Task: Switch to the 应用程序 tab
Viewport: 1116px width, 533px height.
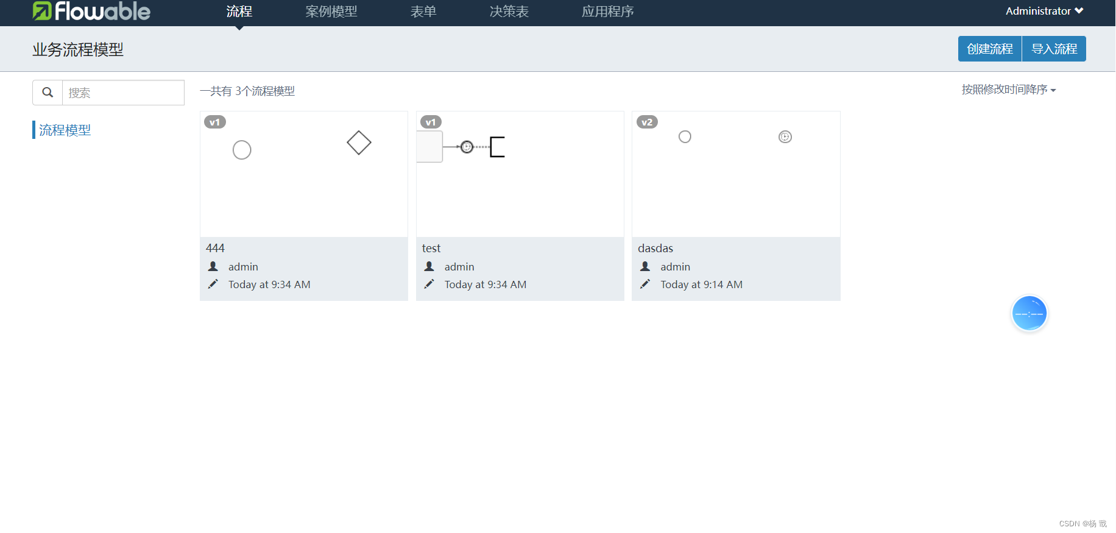Action: pyautogui.click(x=608, y=12)
